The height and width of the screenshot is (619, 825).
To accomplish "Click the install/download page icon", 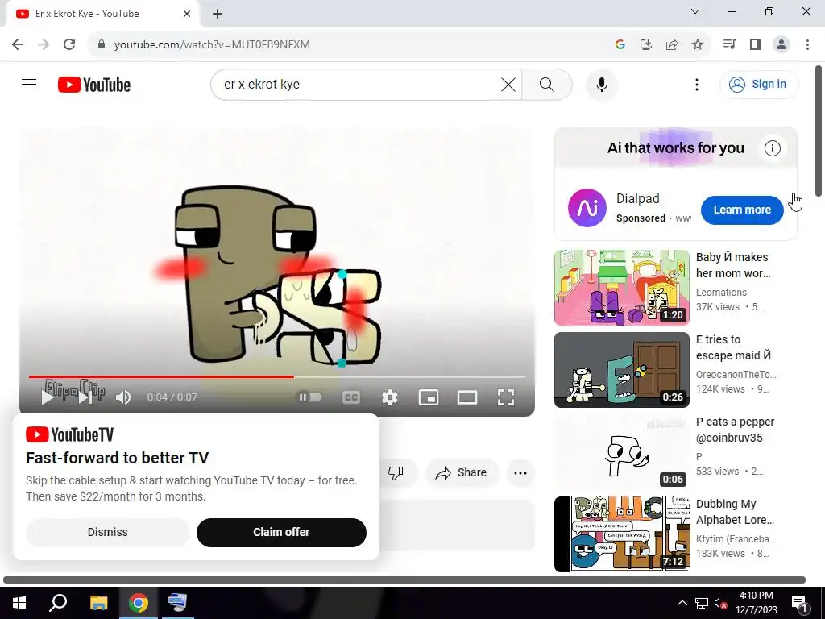I will (x=645, y=45).
